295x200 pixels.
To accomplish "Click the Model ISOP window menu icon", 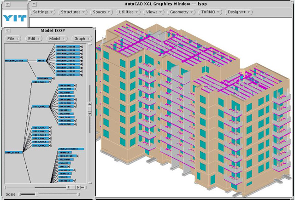I will point(8,30).
